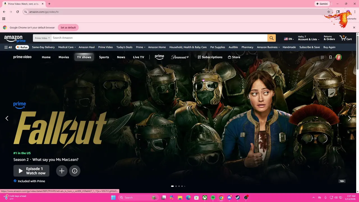The height and width of the screenshot is (202, 359).
Task: Open File Explorer from the taskbar
Action: [x=180, y=198]
